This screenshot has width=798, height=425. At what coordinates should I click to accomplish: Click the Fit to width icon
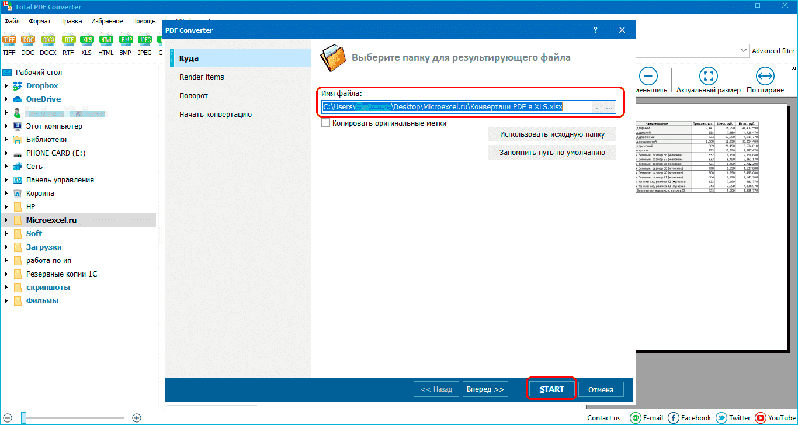pos(765,75)
